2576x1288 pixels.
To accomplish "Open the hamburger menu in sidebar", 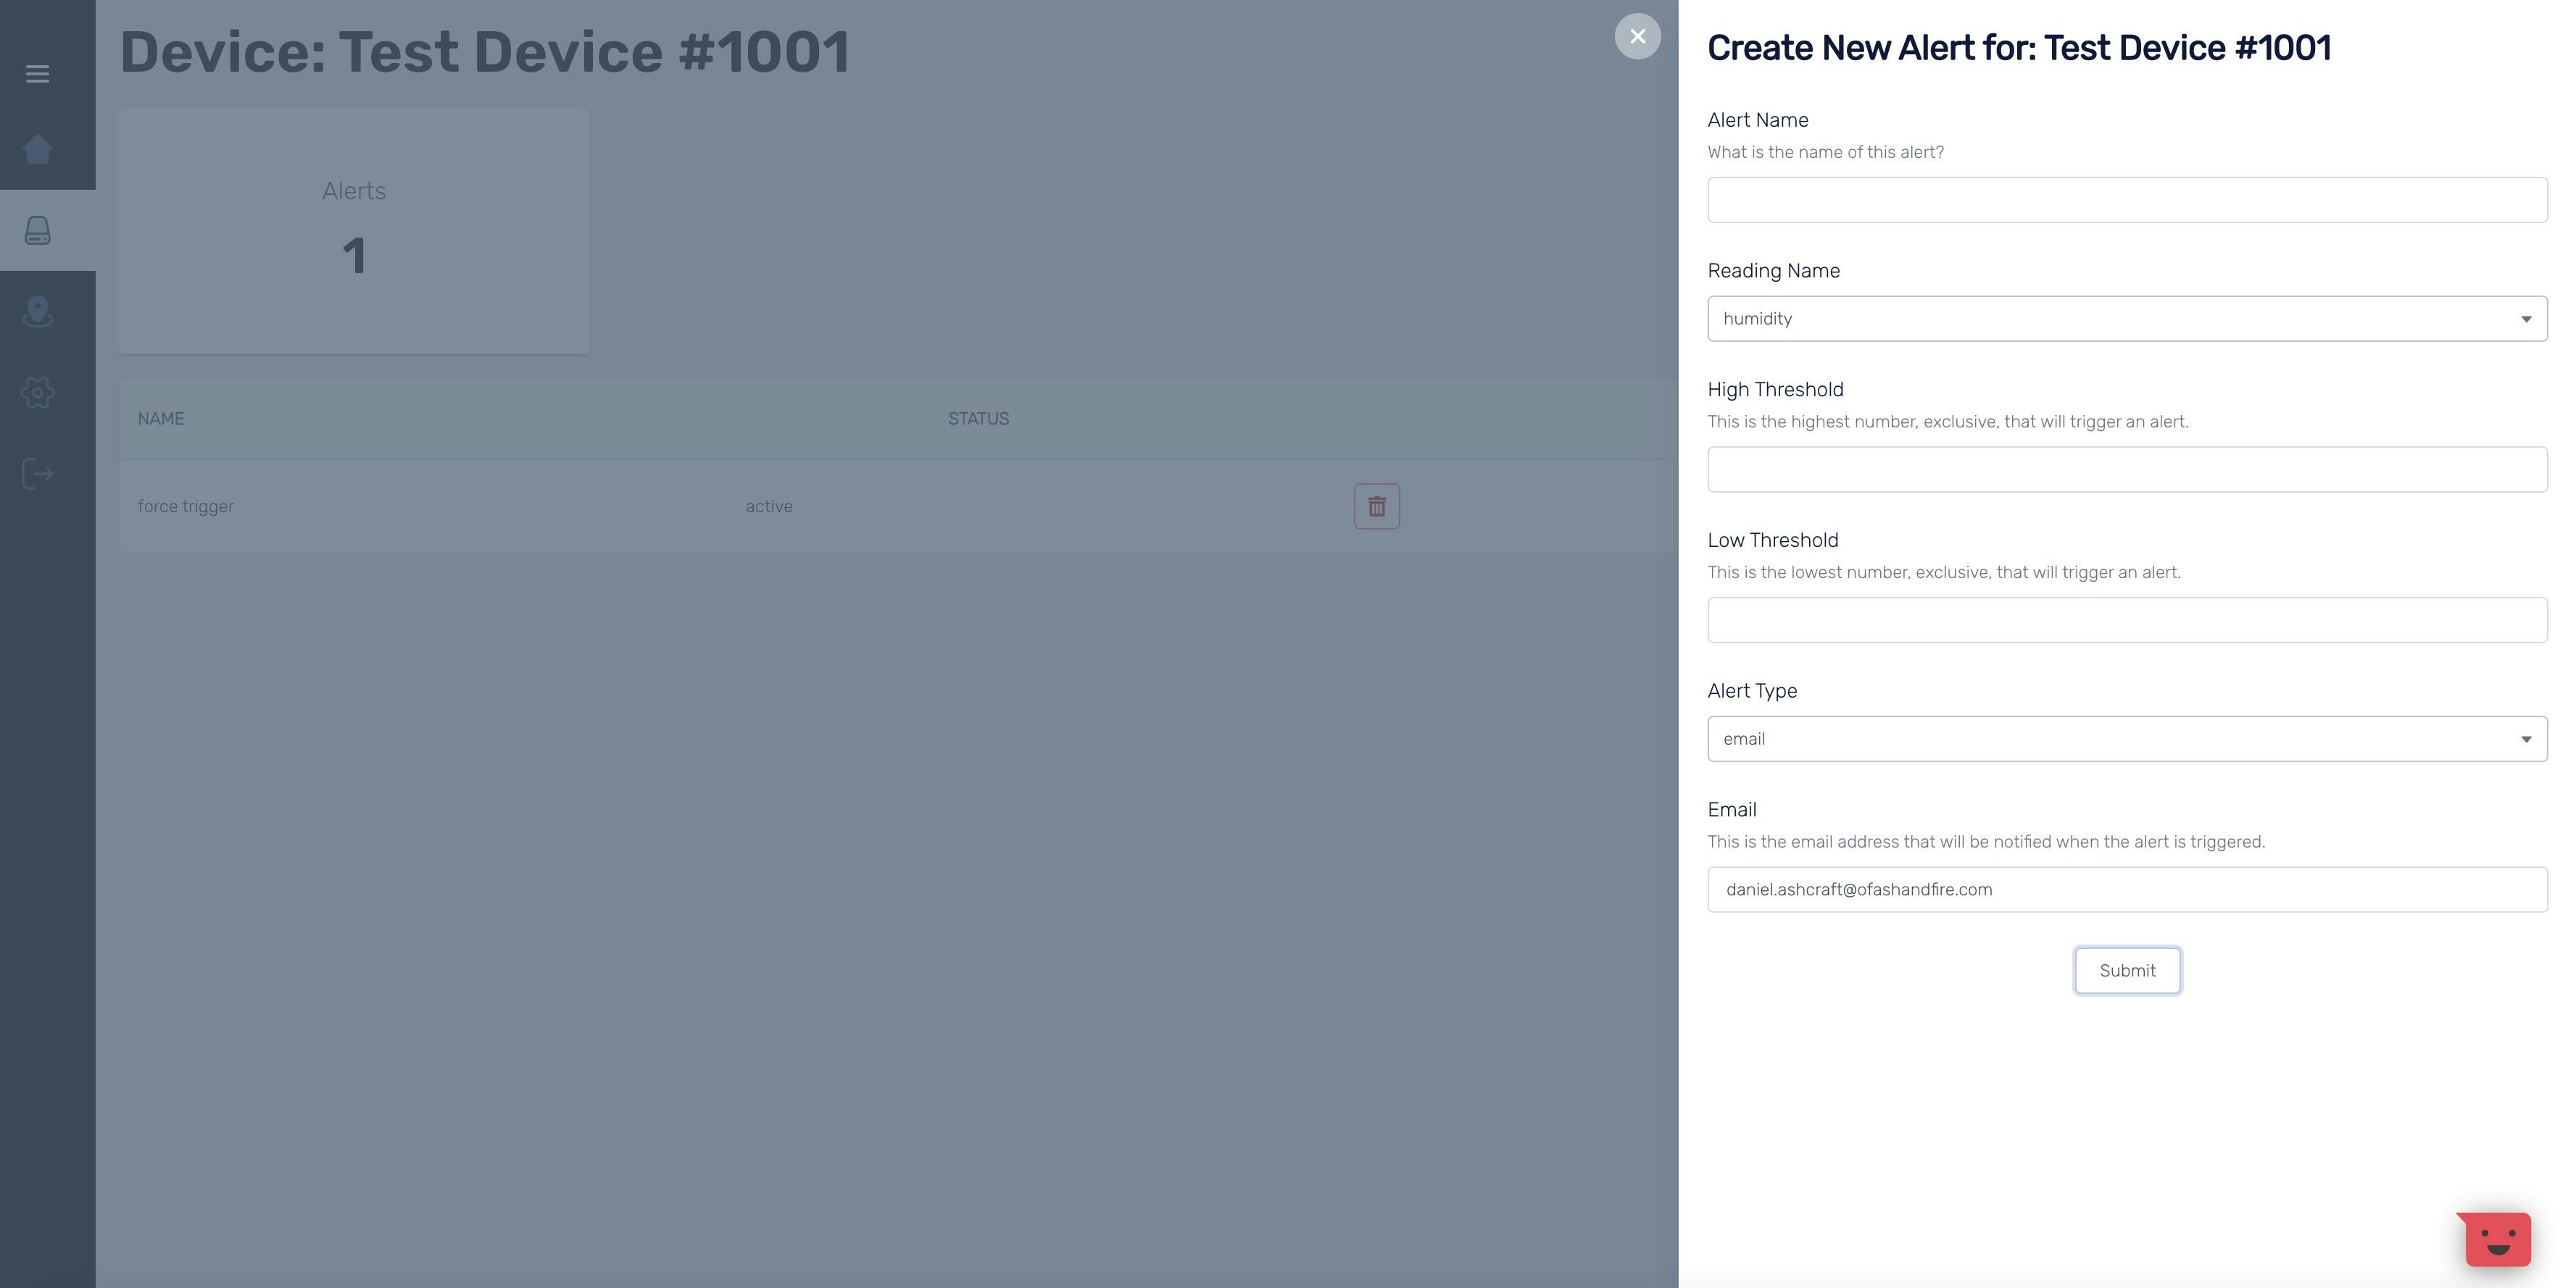I will pyautogui.click(x=37, y=74).
